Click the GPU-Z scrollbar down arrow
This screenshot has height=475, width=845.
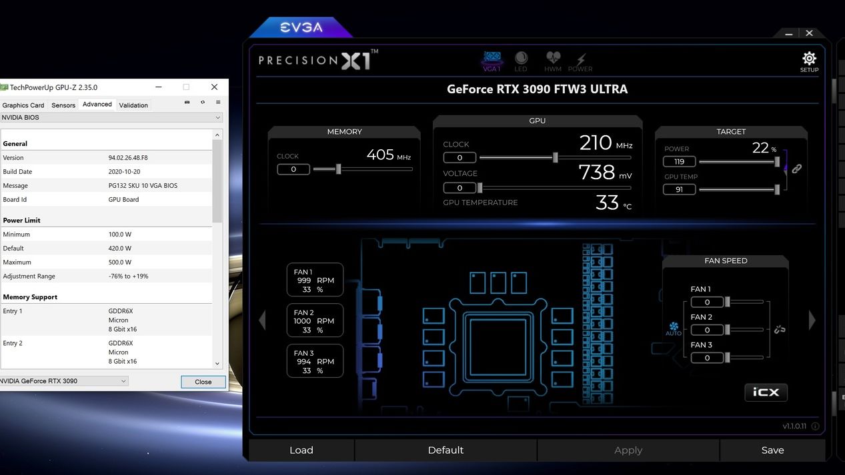(217, 364)
